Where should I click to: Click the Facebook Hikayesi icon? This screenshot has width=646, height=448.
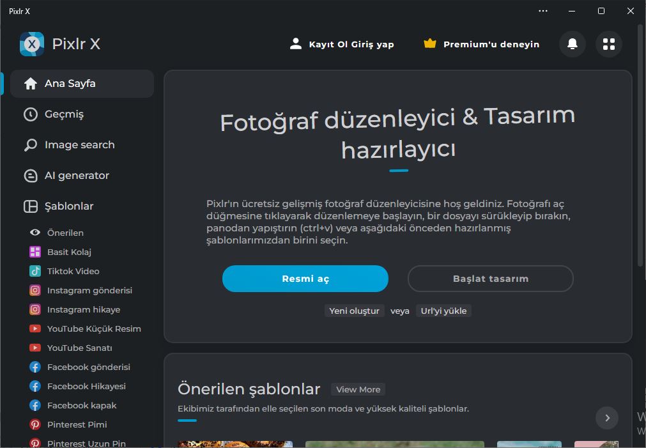point(35,386)
